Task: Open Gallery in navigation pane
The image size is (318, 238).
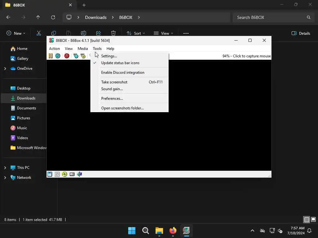Action: (x=22, y=59)
